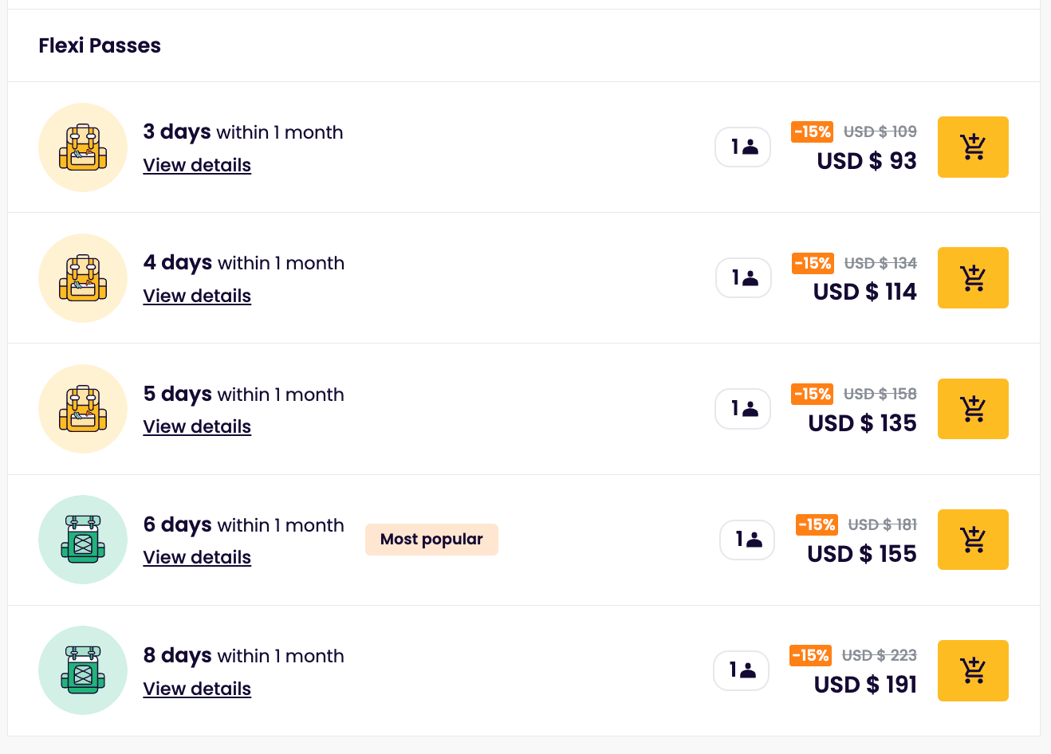Click the Most popular badge

point(431,540)
